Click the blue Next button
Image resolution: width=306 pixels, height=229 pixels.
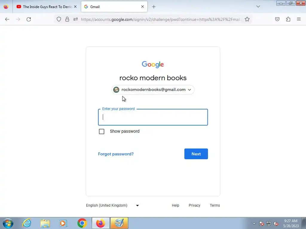(196, 154)
